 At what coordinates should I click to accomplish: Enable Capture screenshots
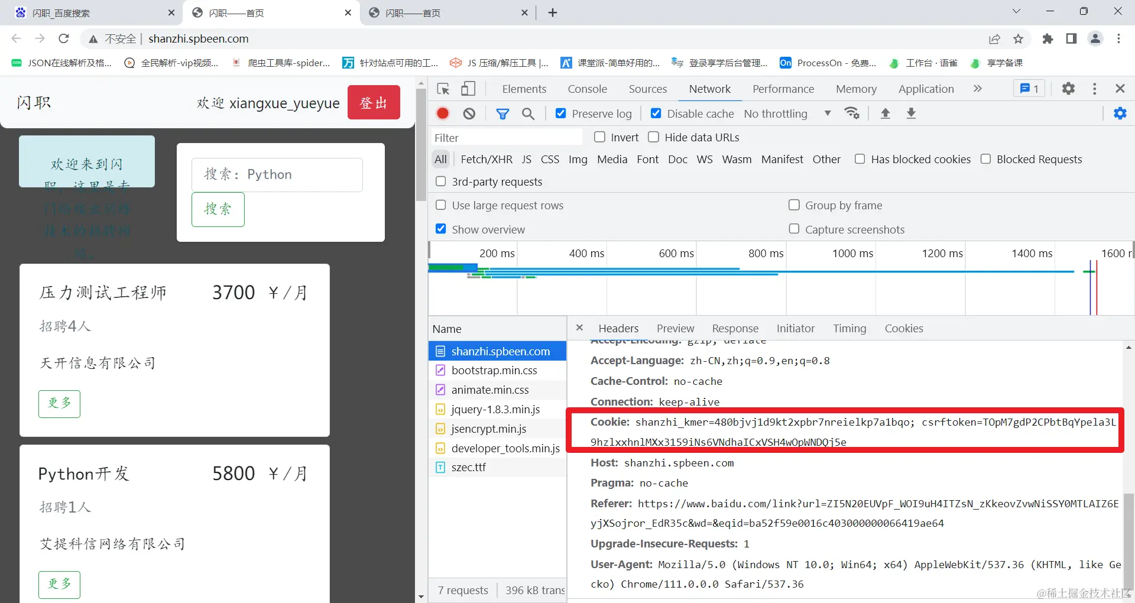794,229
